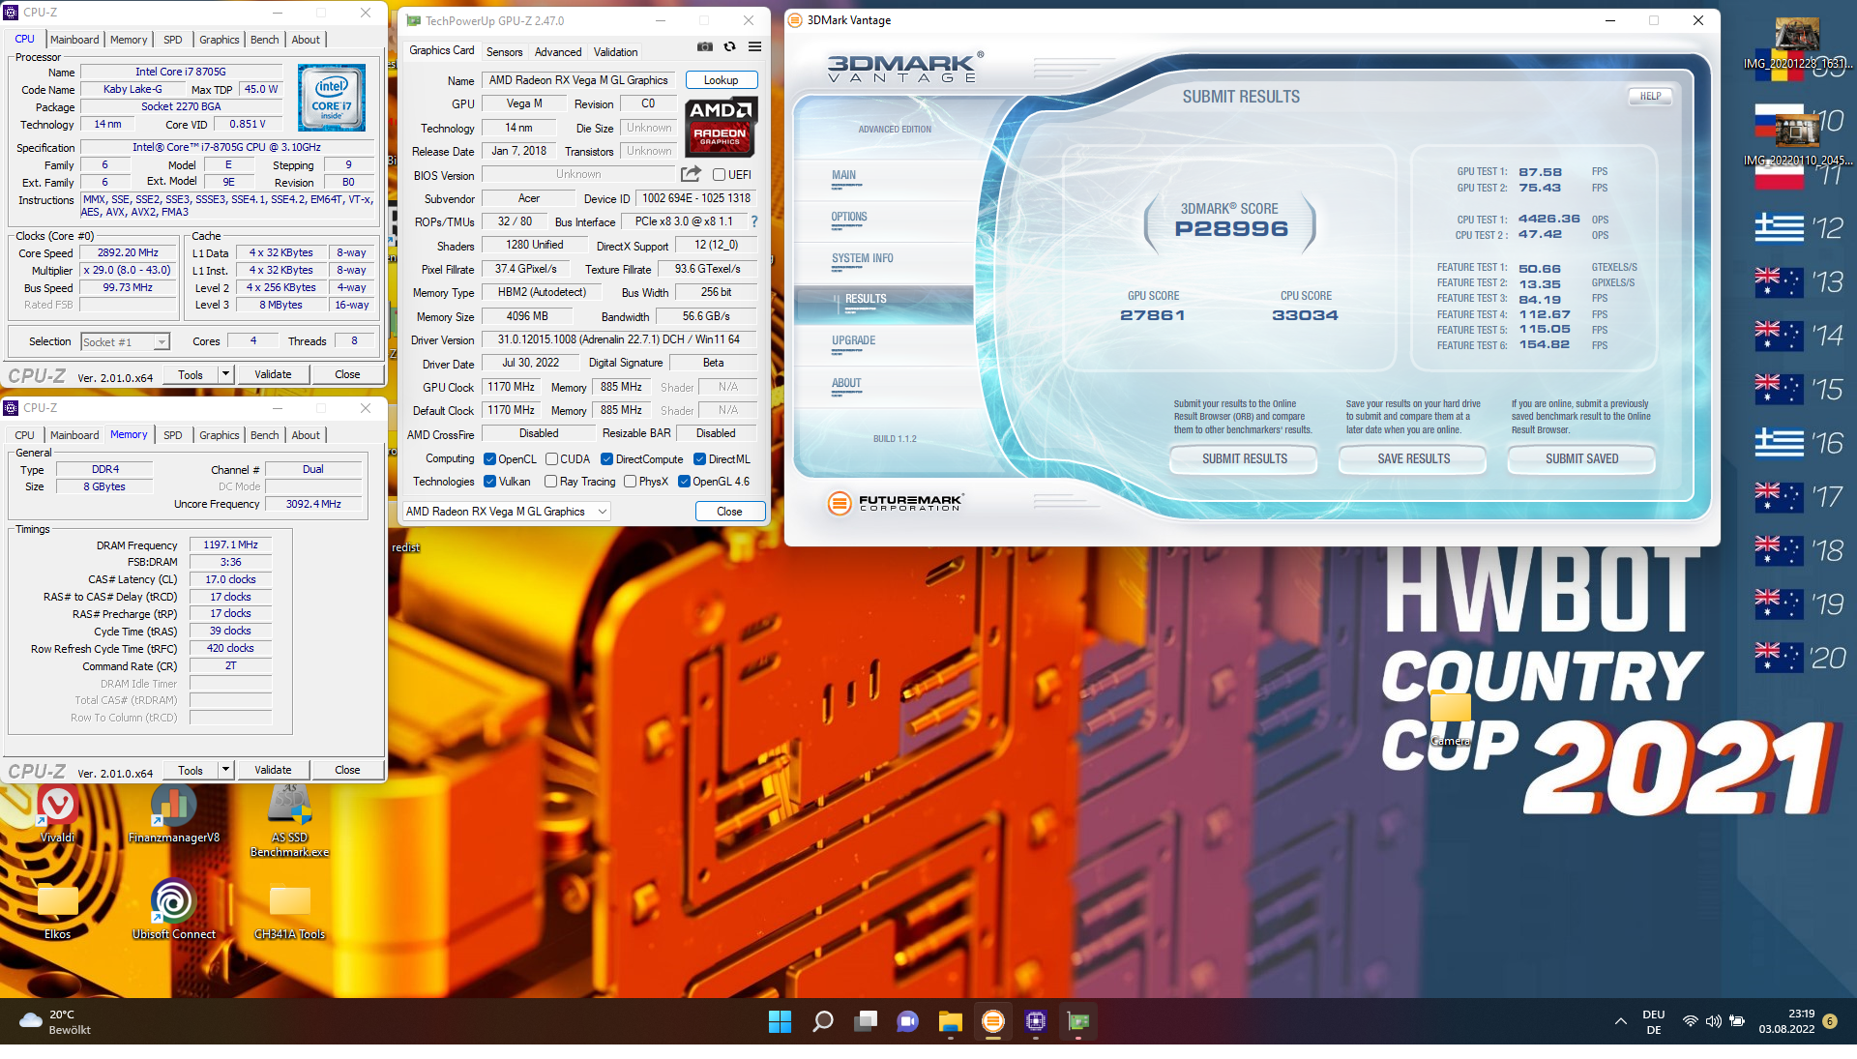Click GPU-Z refresh icon
1857x1059 pixels.
coord(730,46)
